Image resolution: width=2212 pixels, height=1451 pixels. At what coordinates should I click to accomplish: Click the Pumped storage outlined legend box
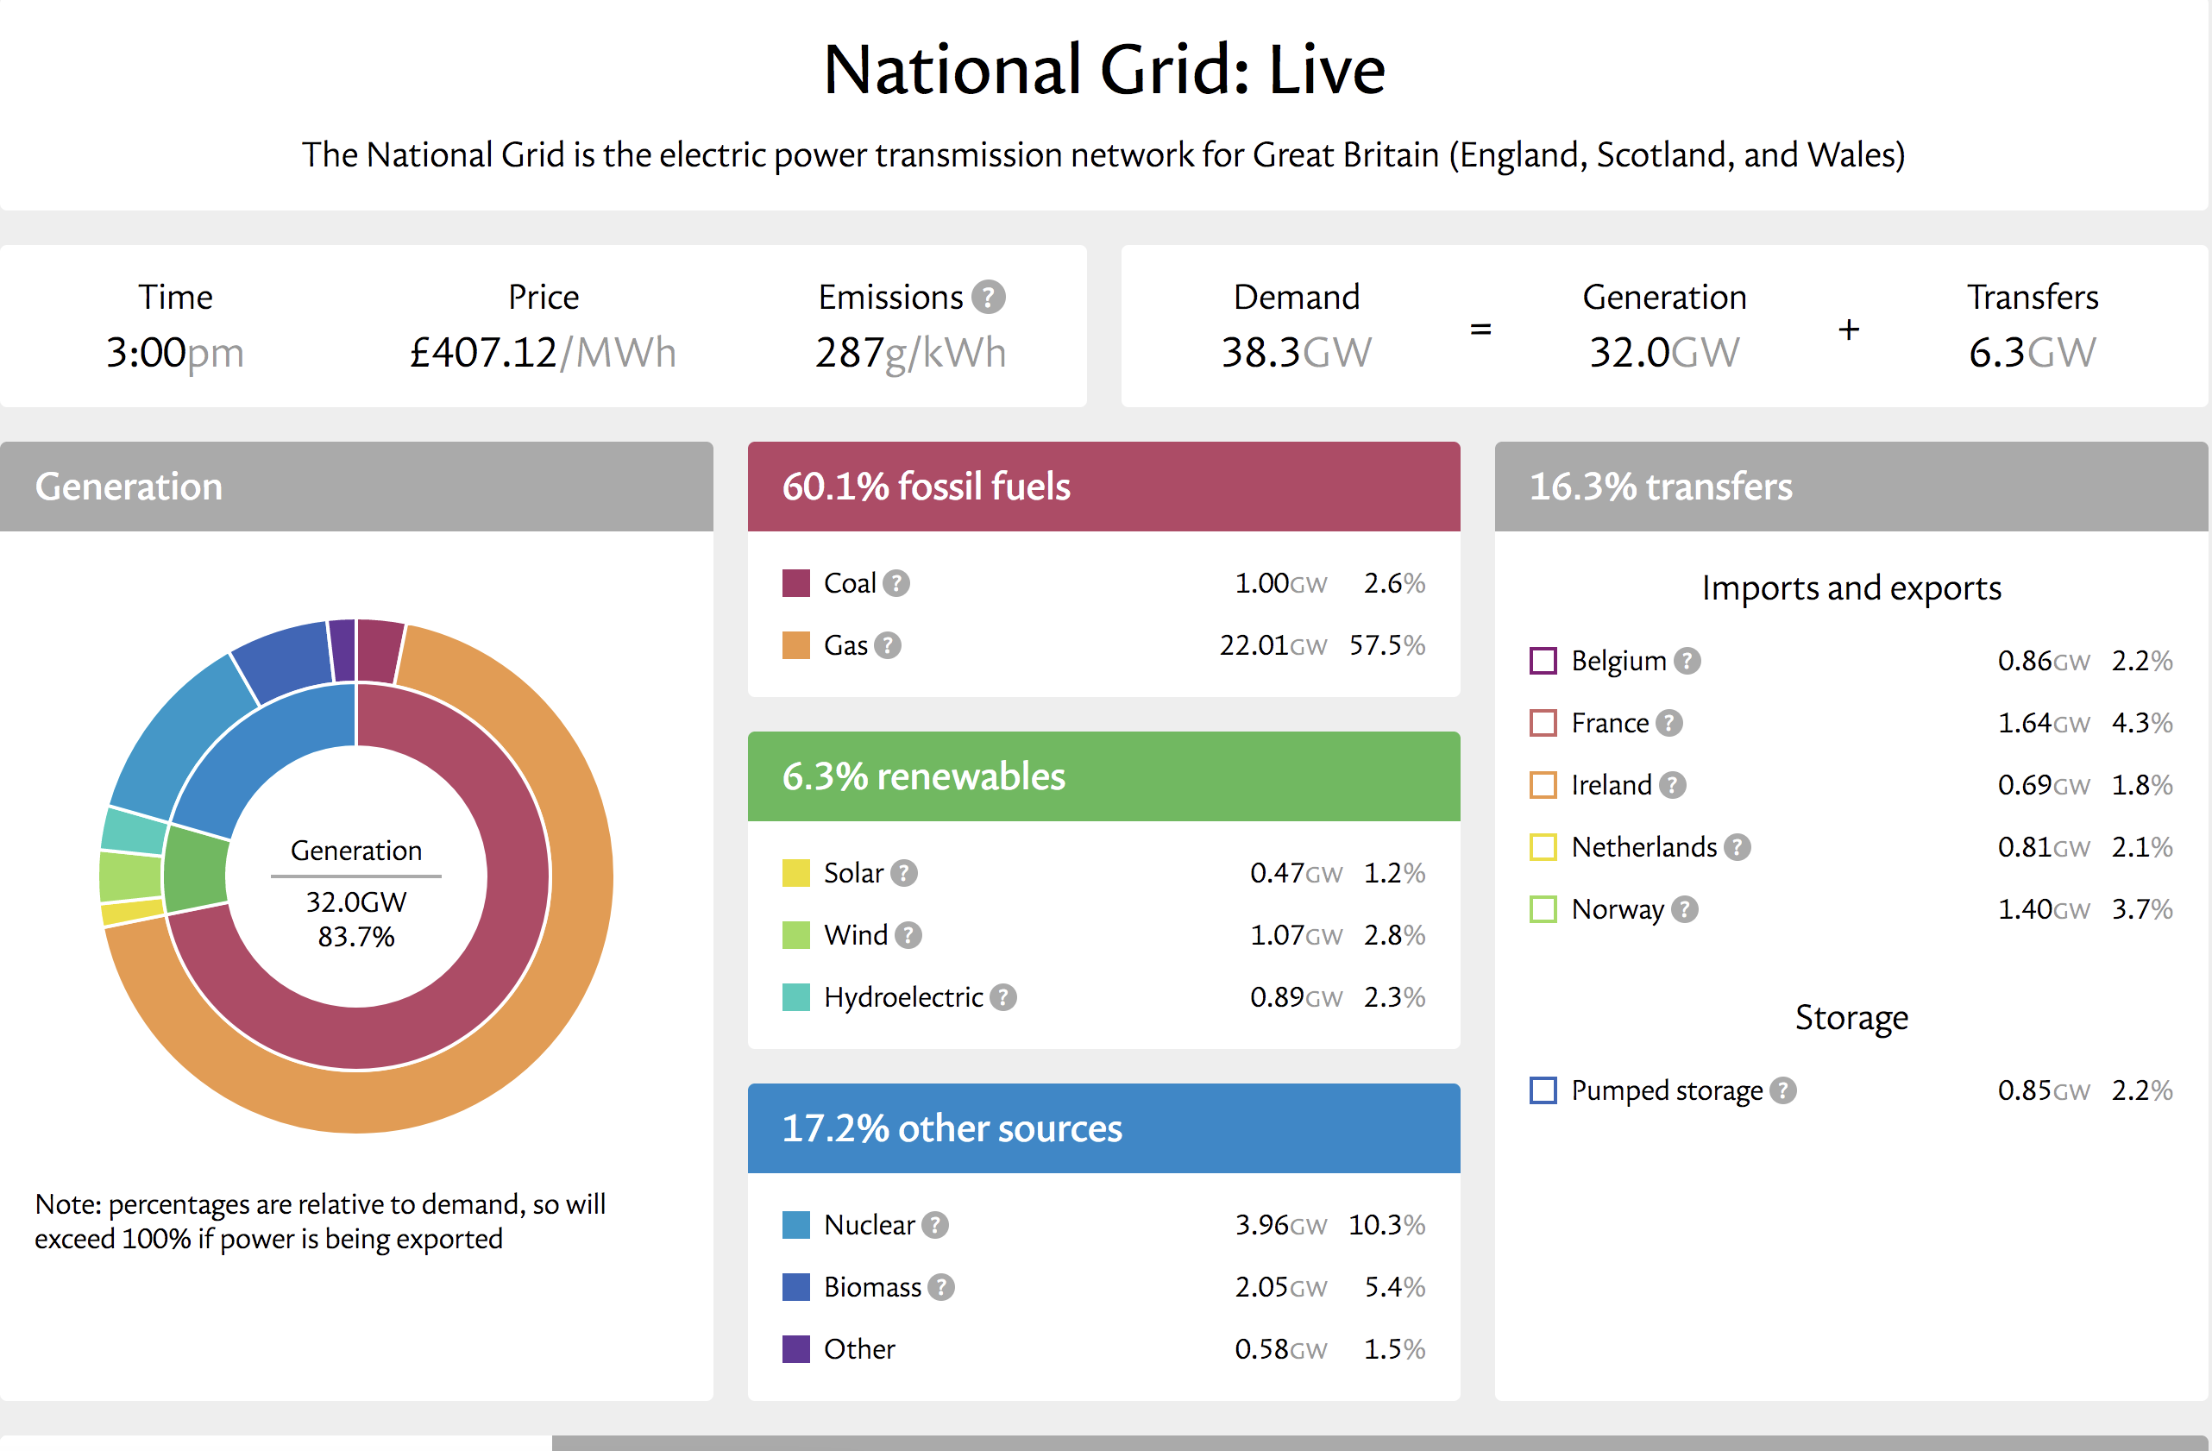[x=1543, y=1090]
